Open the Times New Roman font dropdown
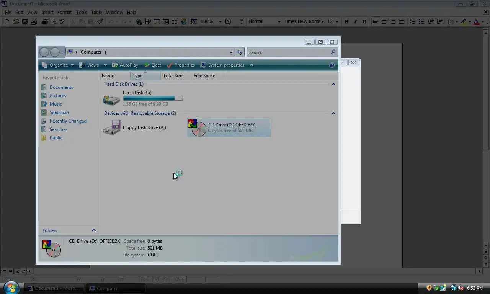Viewport: 490px width, 294px height. click(323, 22)
